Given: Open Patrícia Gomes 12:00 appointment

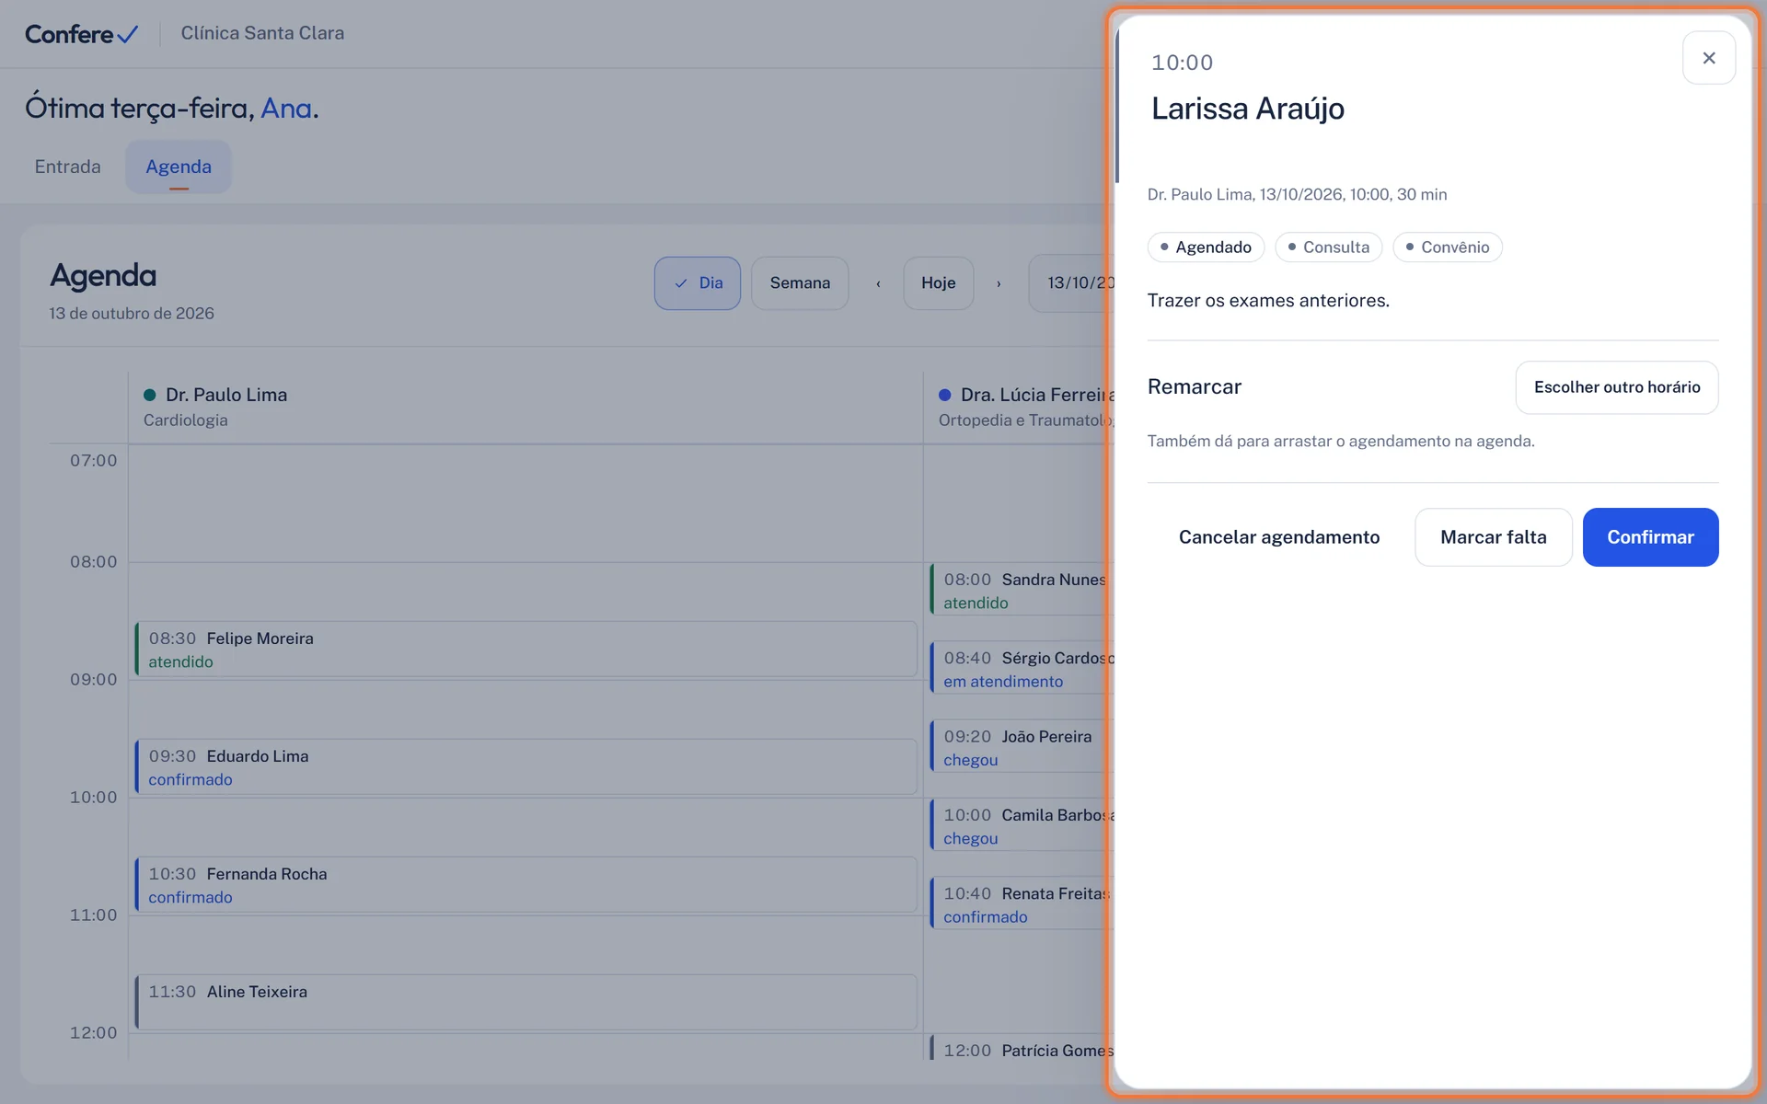Looking at the screenshot, I should pyautogui.click(x=1022, y=1049).
